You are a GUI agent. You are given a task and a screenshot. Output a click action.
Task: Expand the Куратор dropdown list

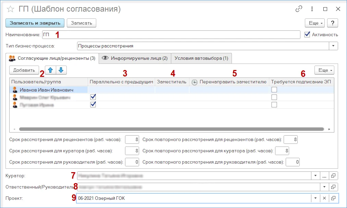coord(315,176)
